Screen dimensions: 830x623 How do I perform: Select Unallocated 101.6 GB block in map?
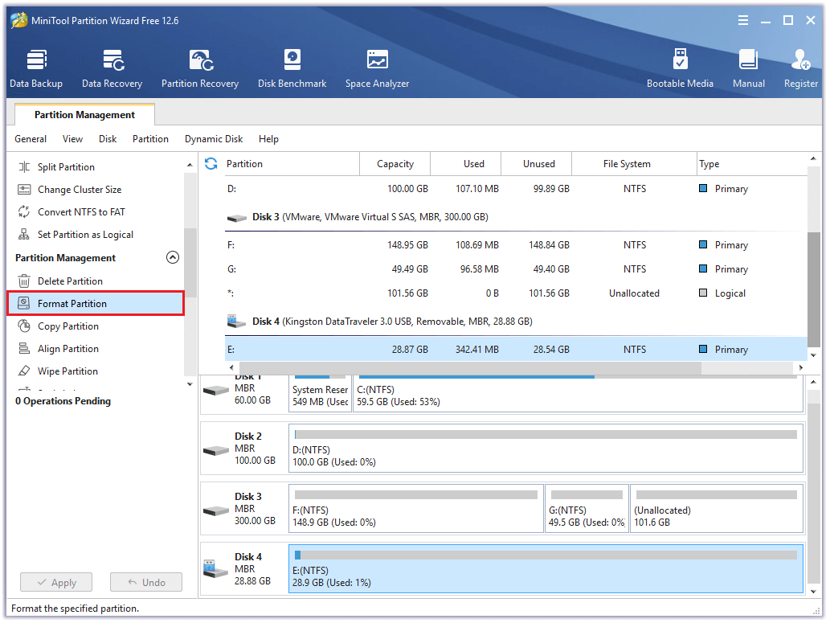(x=717, y=509)
